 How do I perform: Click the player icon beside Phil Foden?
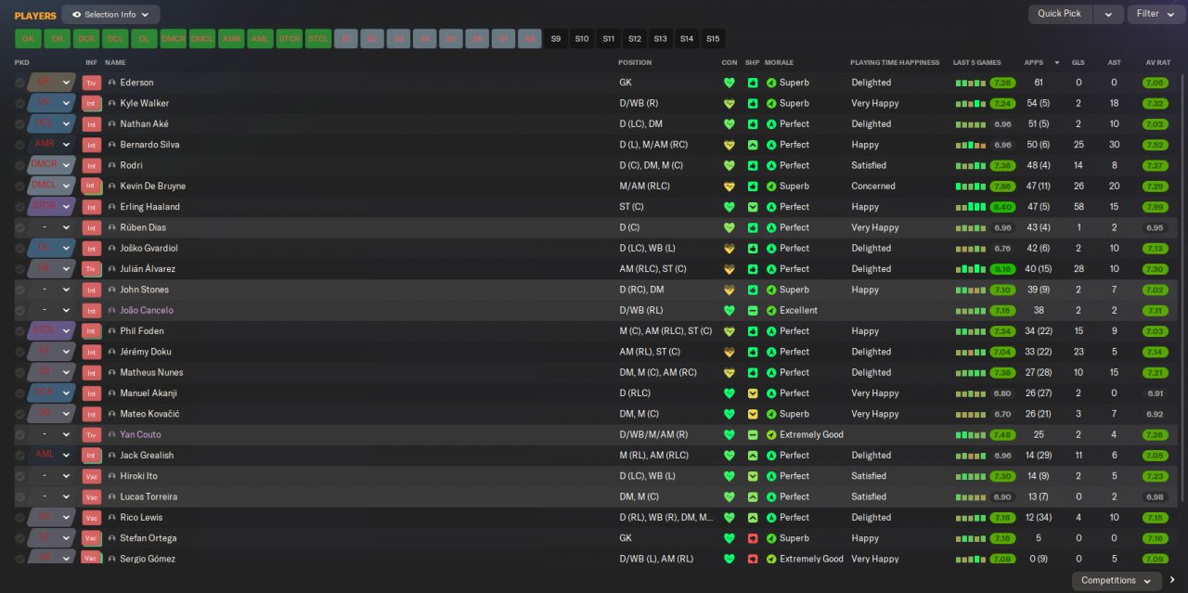(x=112, y=331)
